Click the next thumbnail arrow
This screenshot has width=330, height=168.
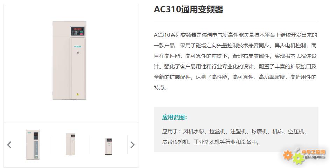click(x=132, y=145)
